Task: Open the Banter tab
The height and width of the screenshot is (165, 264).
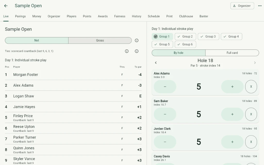Action: coord(204,16)
